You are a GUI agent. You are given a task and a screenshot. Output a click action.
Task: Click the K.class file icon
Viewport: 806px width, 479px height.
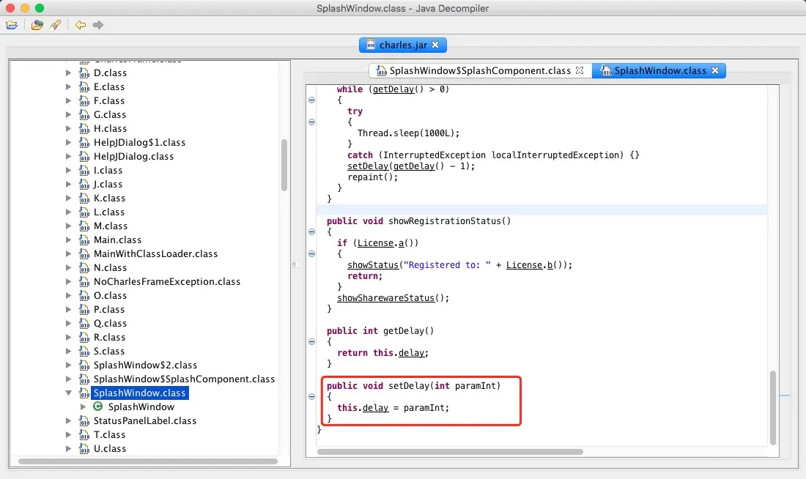[84, 198]
